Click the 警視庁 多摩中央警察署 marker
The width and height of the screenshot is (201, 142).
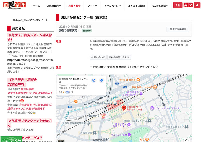point(88,123)
